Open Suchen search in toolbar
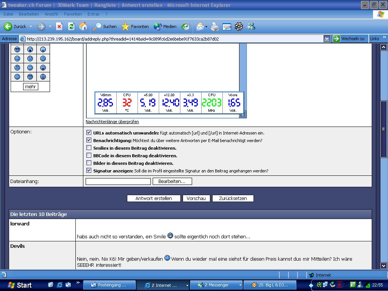The height and width of the screenshot is (291, 388). tap(105, 27)
